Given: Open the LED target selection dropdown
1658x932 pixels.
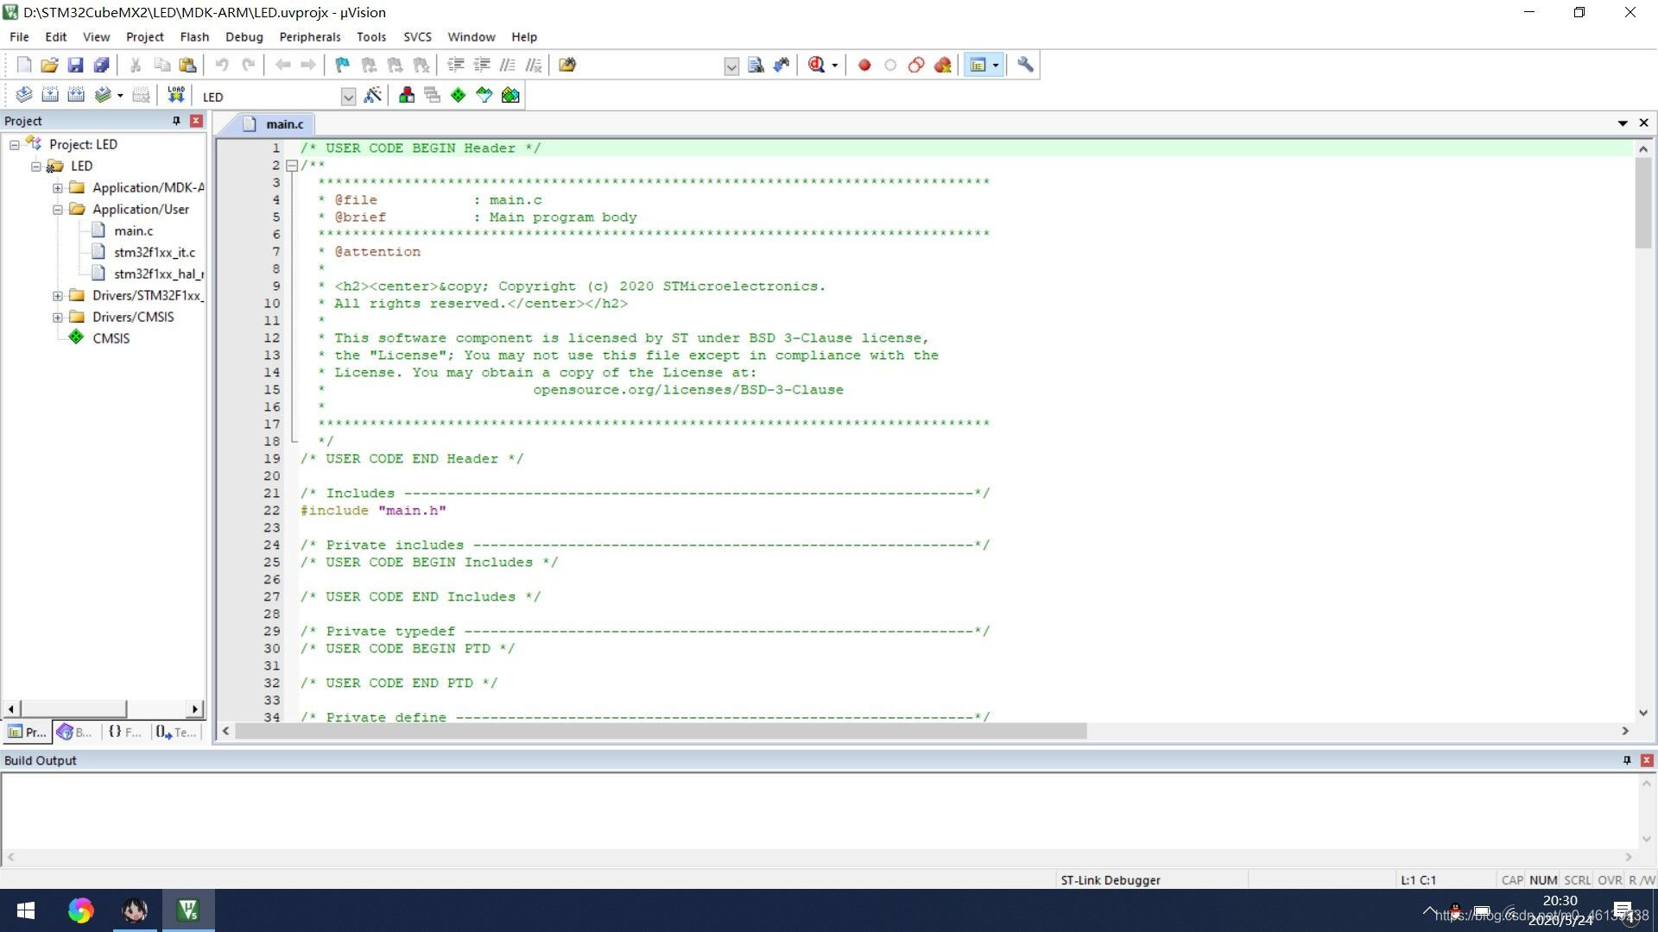Looking at the screenshot, I should tap(348, 97).
